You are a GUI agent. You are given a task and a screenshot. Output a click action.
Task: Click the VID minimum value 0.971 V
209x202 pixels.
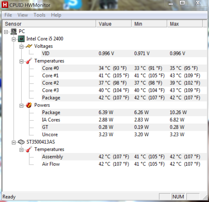(x=142, y=54)
